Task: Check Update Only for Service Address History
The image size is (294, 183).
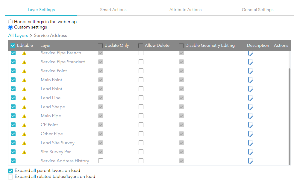Action: click(x=100, y=161)
